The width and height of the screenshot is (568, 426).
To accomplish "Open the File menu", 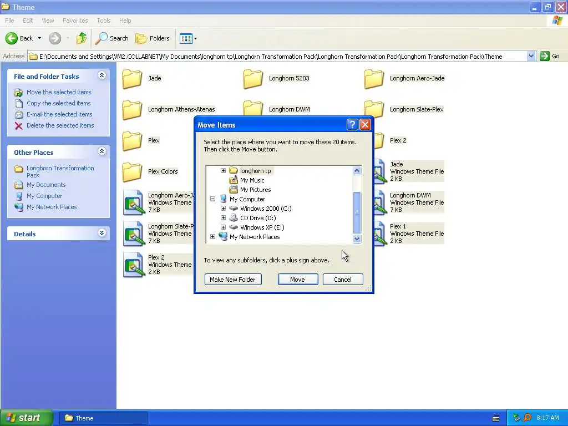I will tap(9, 21).
